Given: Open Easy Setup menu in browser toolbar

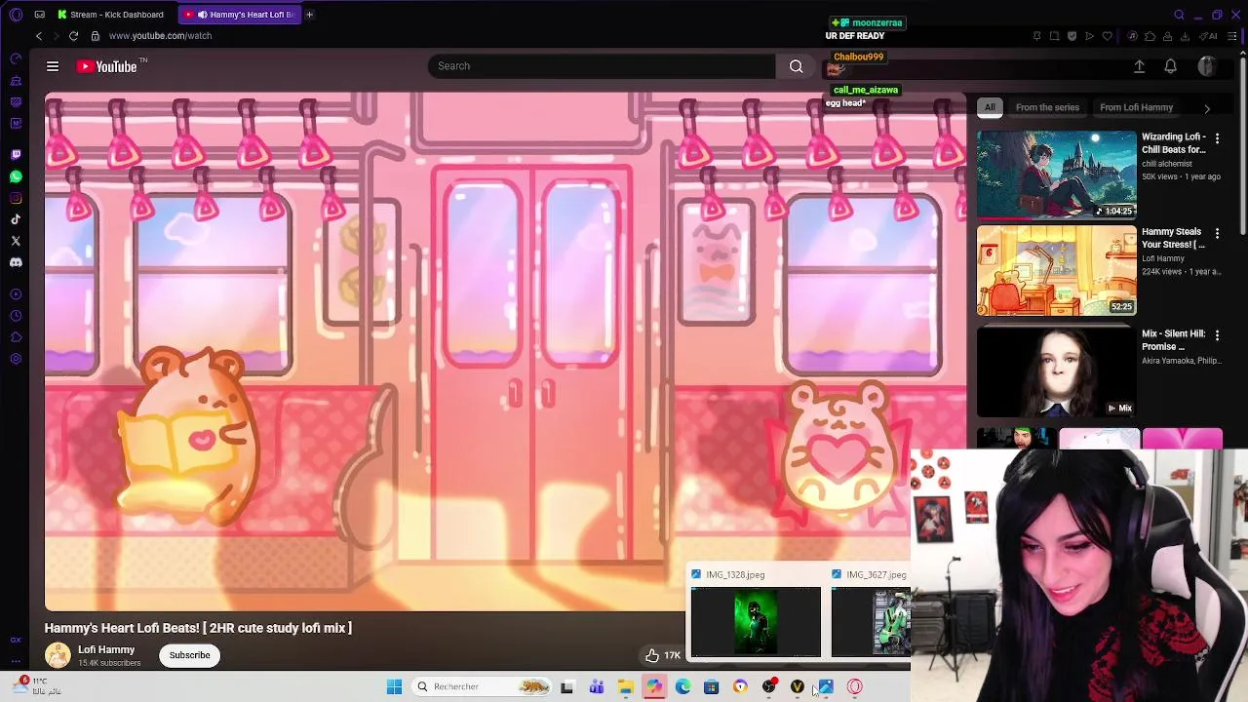Looking at the screenshot, I should [1231, 36].
